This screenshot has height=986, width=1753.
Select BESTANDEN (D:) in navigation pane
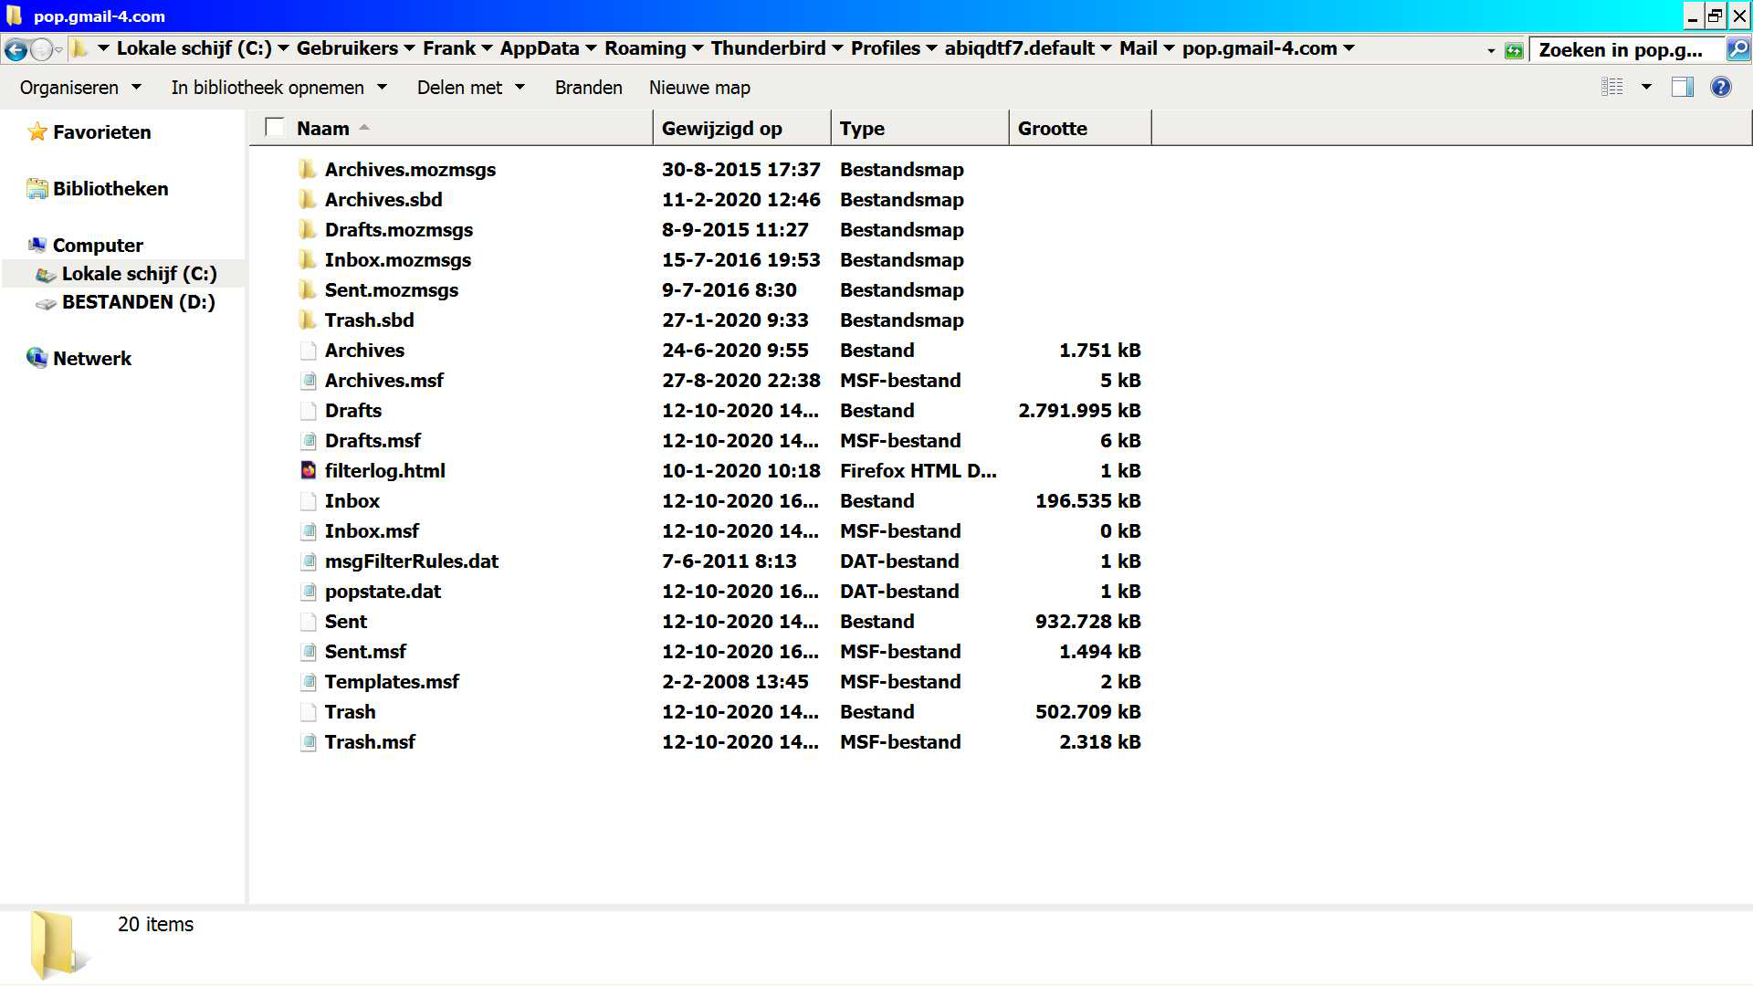pyautogui.click(x=138, y=302)
